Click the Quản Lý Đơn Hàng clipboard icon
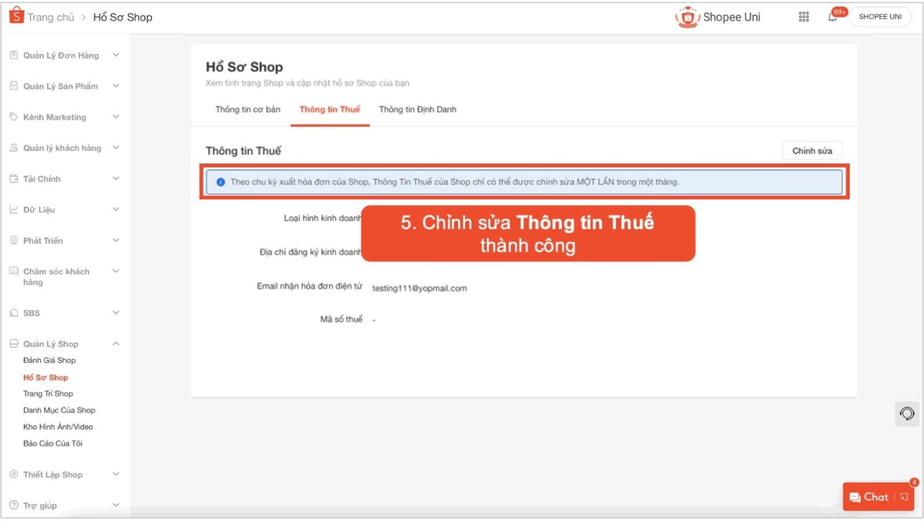Image resolution: width=924 pixels, height=521 pixels. [x=14, y=55]
